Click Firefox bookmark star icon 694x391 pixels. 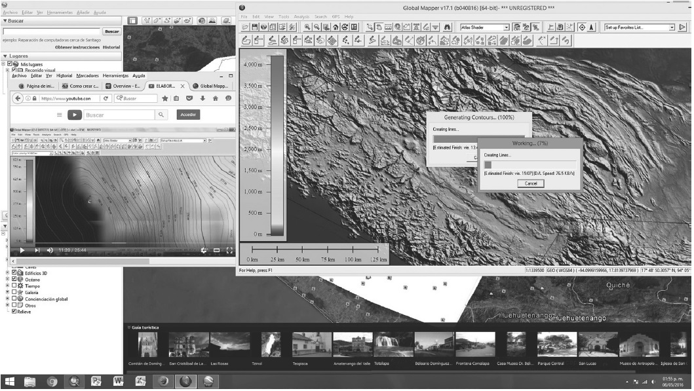[x=164, y=98]
